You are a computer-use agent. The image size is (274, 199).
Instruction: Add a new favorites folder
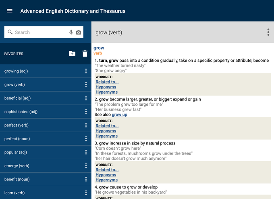(72, 54)
